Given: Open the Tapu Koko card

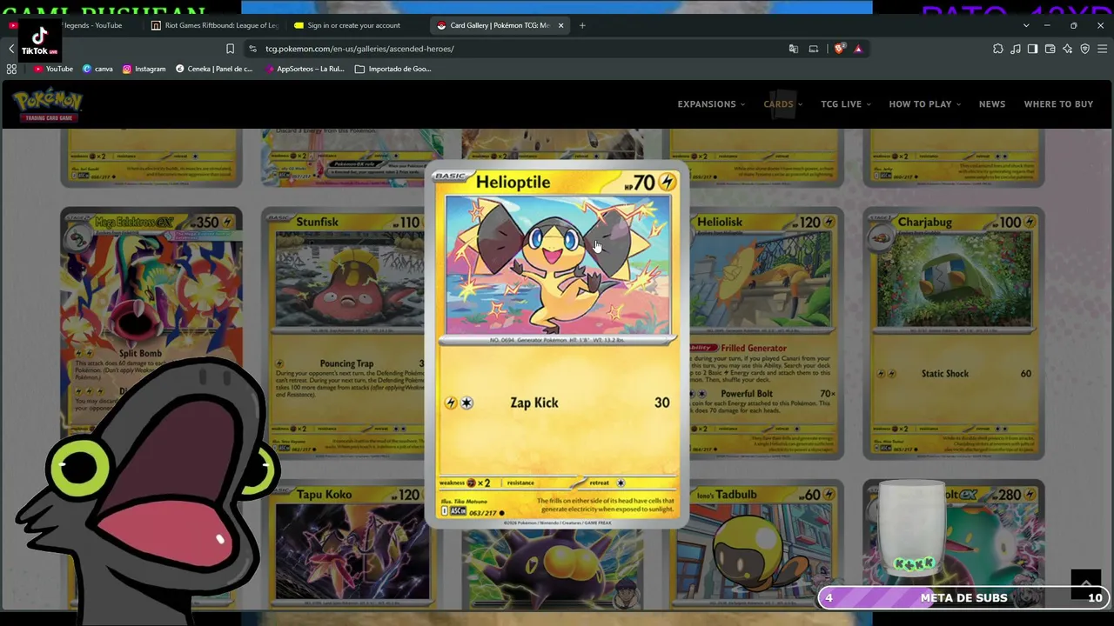Looking at the screenshot, I should 352,543.
